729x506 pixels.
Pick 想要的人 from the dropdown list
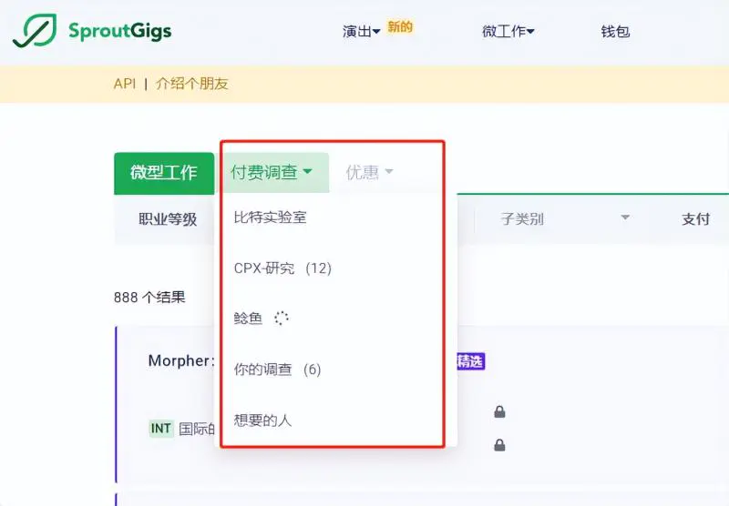(262, 420)
